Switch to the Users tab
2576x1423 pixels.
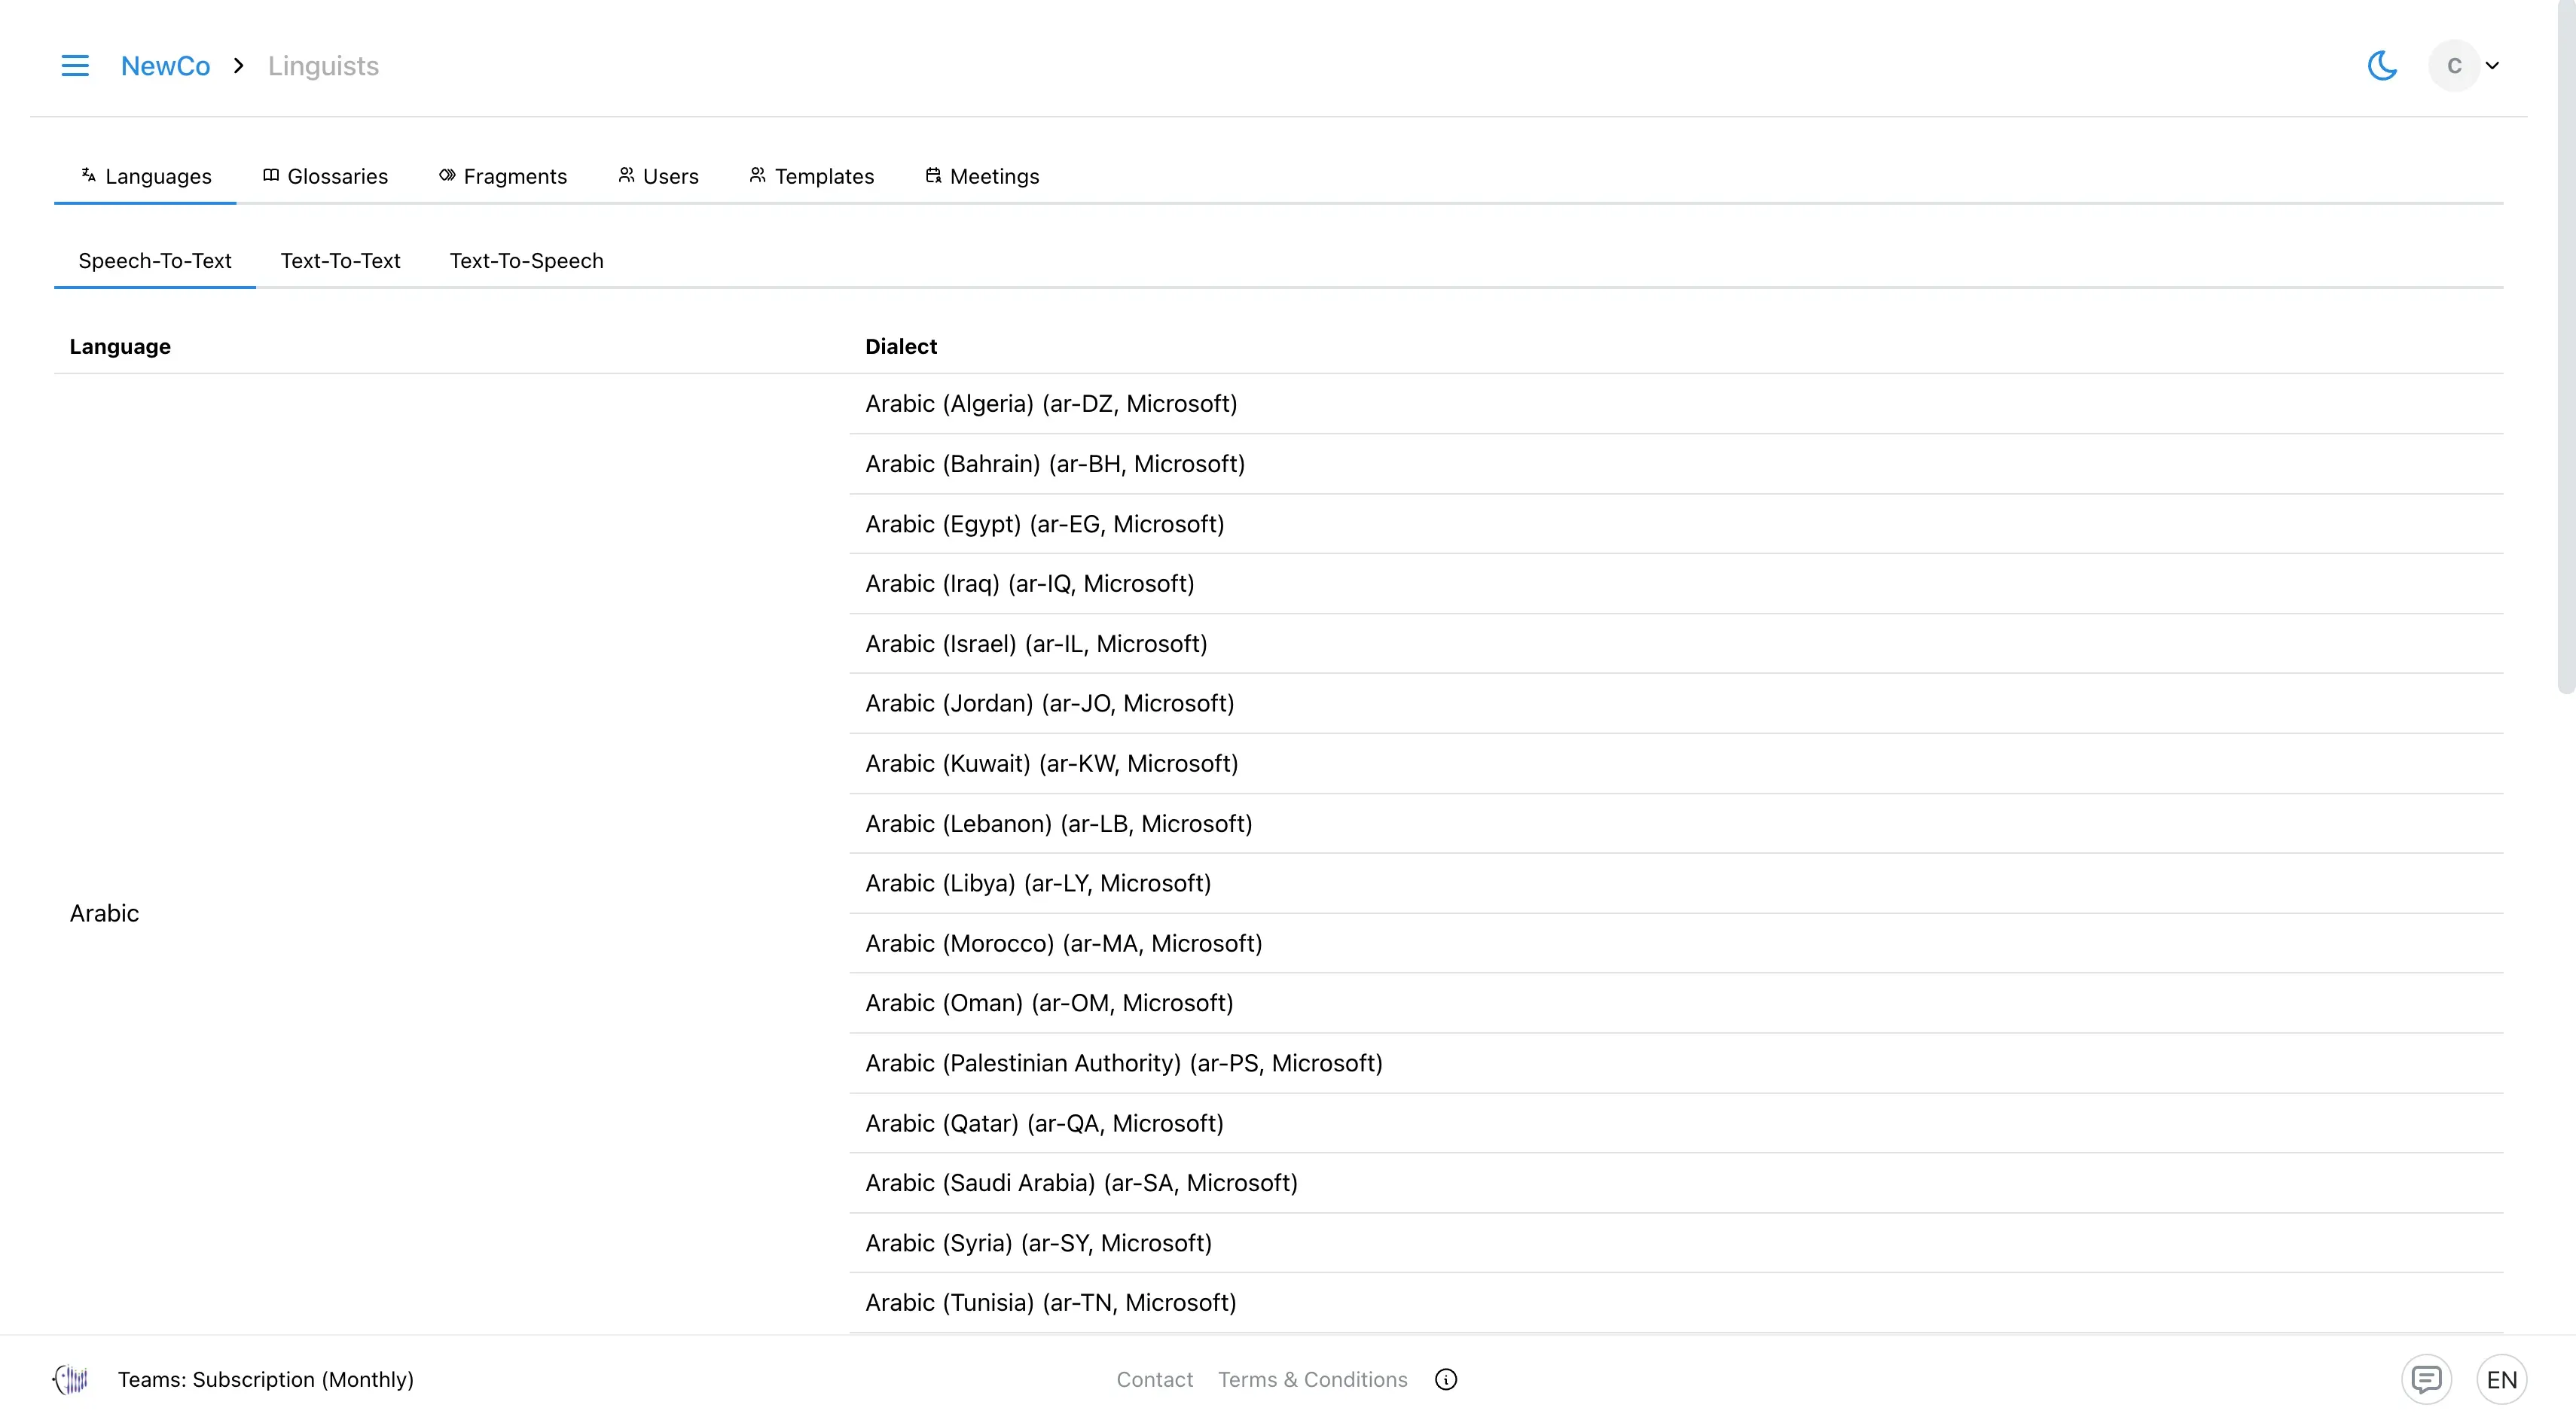[x=658, y=176]
